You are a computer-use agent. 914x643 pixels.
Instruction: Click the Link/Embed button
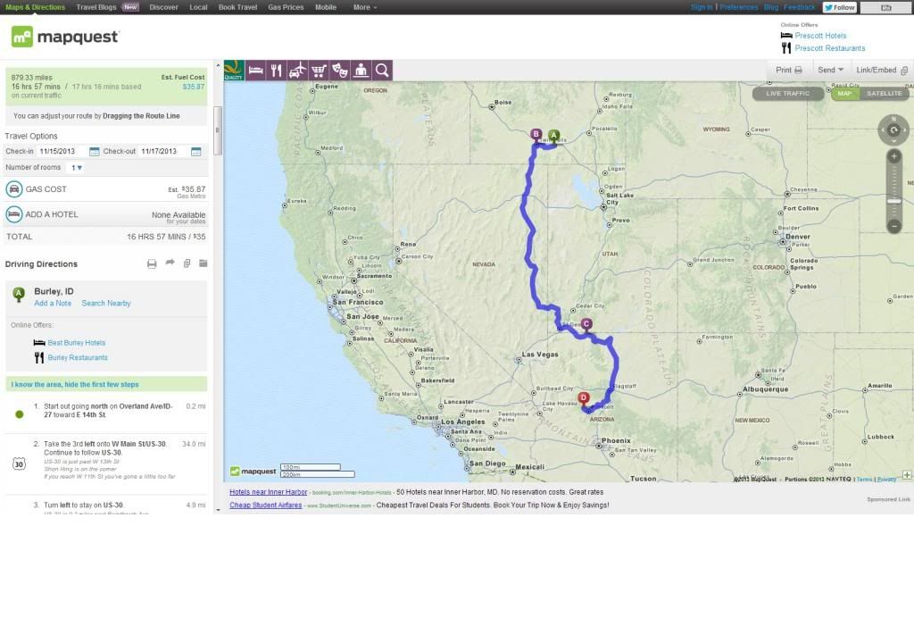pos(882,70)
